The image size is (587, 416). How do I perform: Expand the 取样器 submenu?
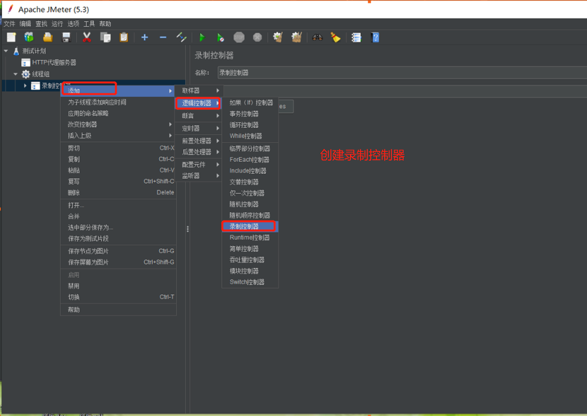tap(198, 90)
